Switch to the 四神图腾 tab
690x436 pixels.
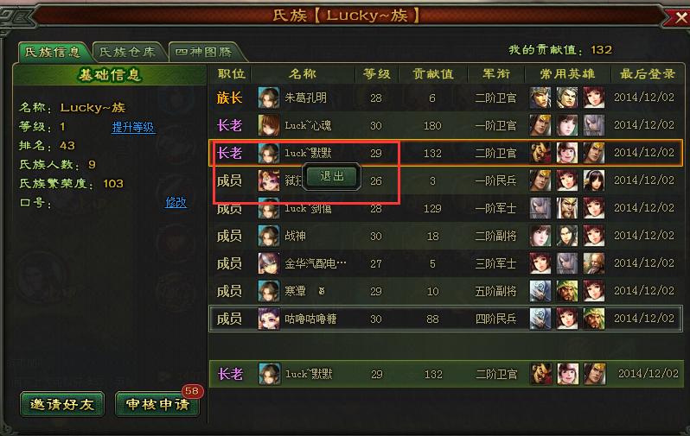point(203,53)
